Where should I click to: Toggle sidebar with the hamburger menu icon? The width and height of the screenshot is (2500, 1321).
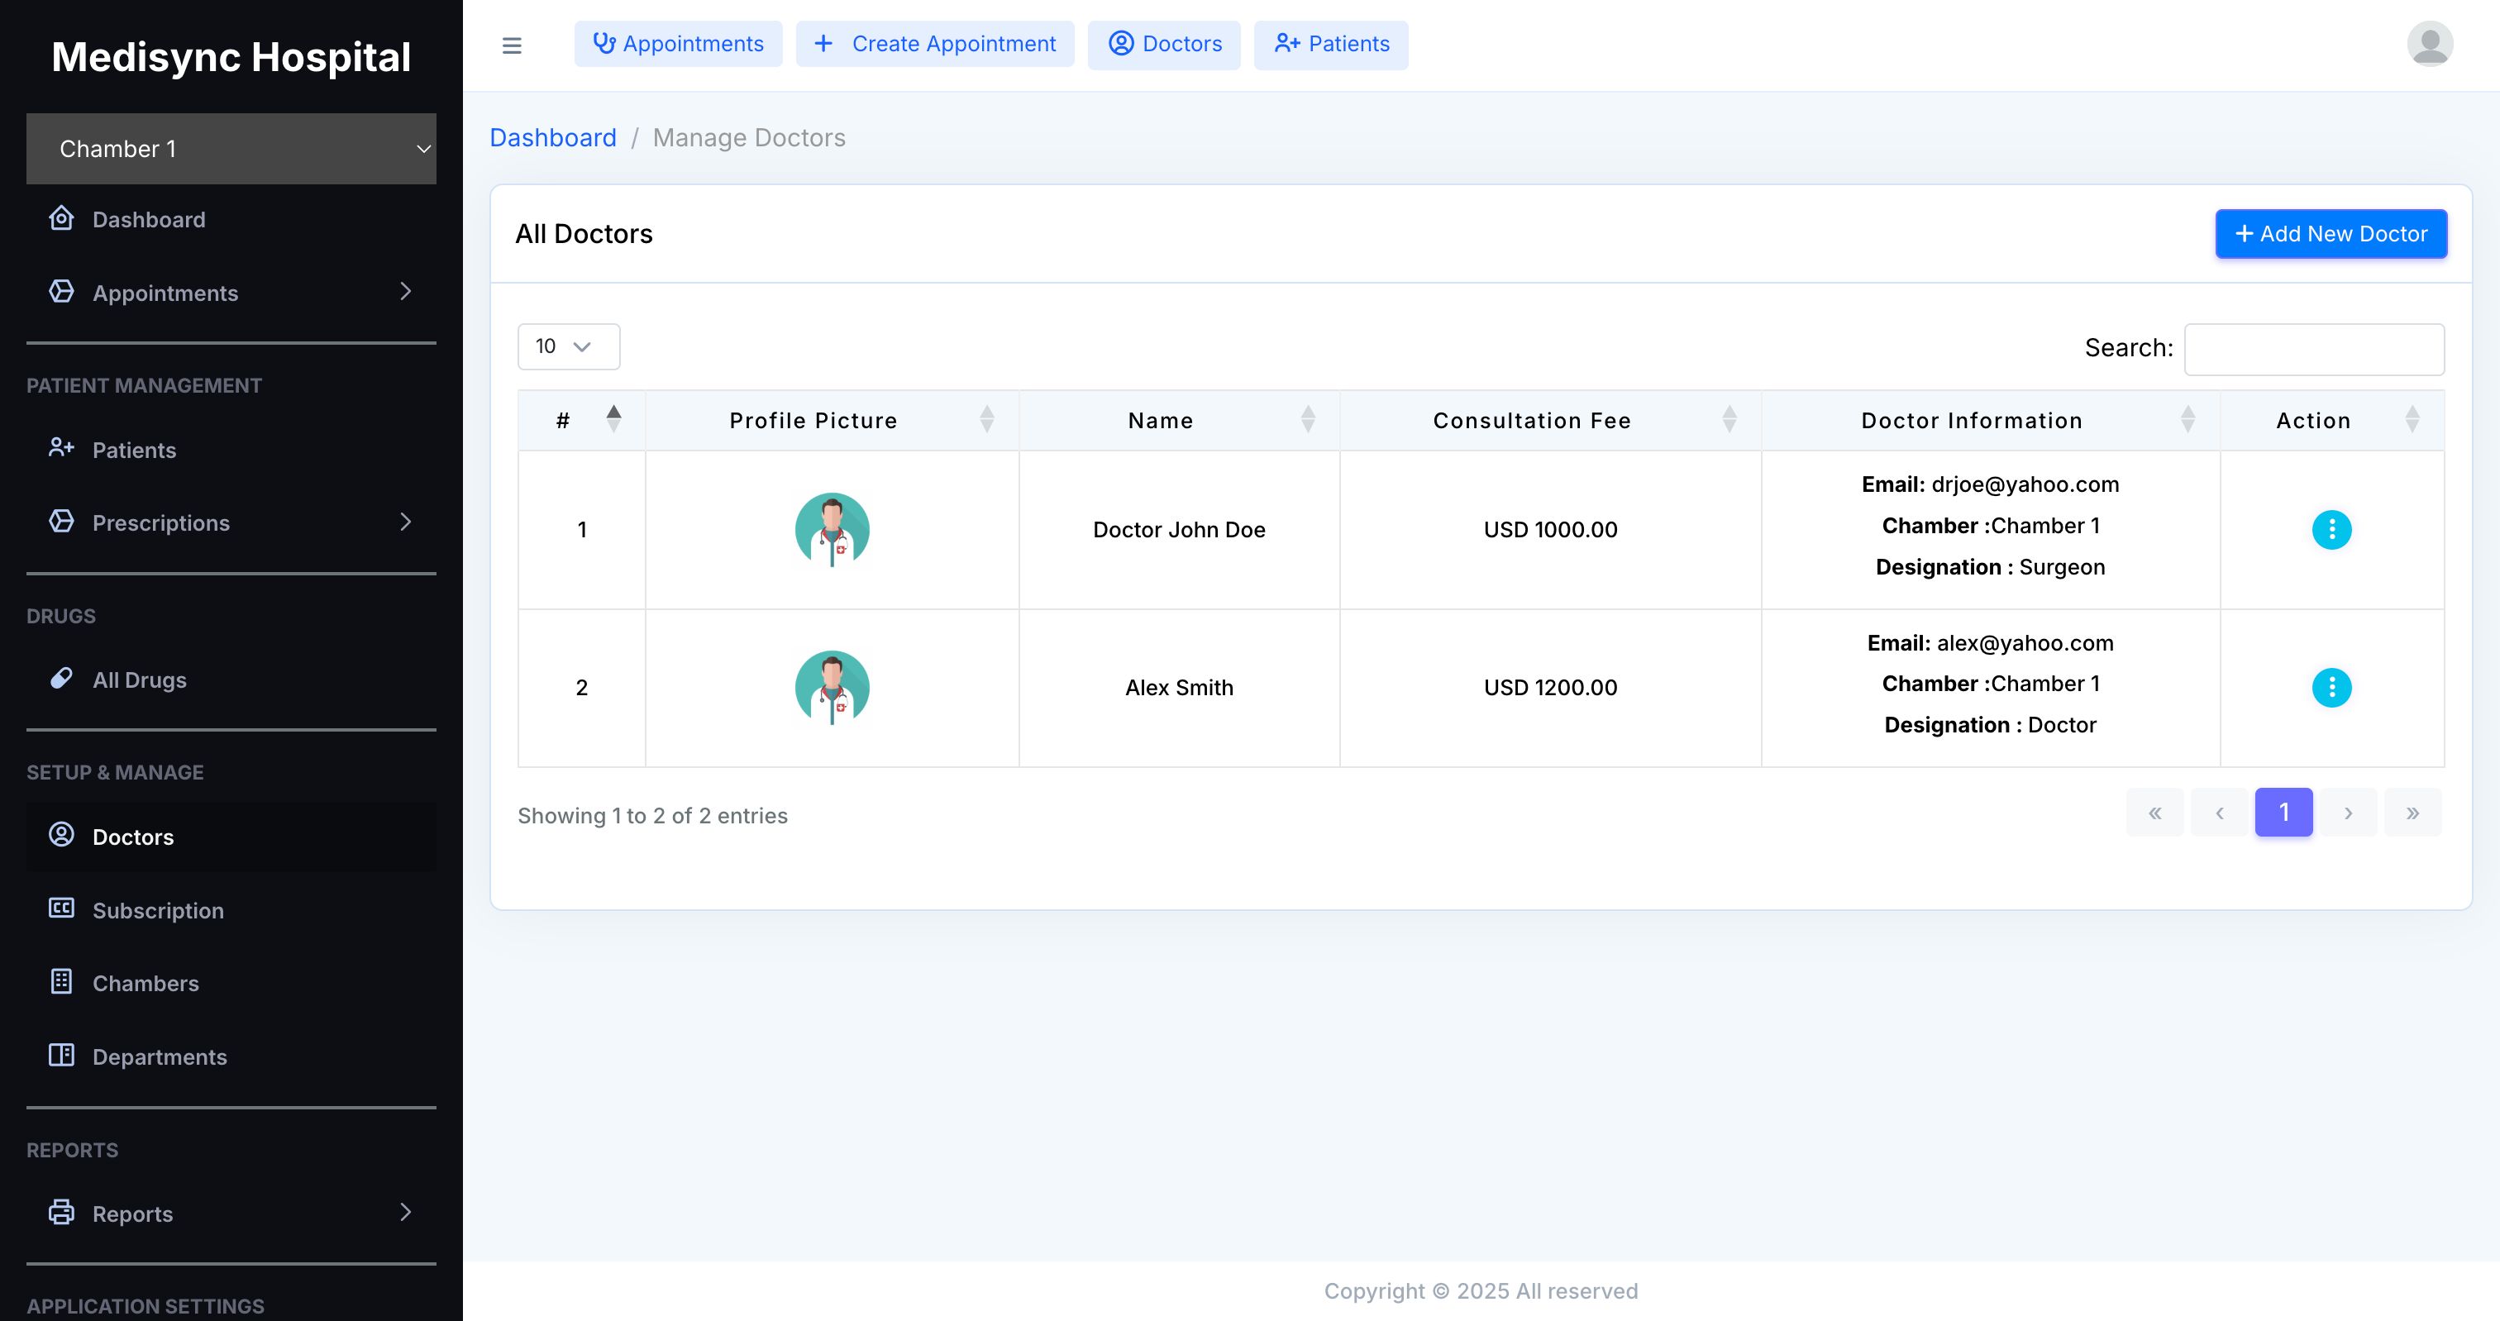click(512, 45)
